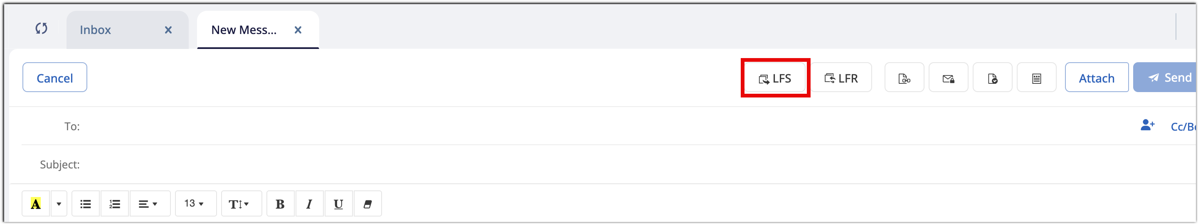This screenshot has width=1198, height=224.
Task: Click the document link icon button
Action: [x=904, y=78]
